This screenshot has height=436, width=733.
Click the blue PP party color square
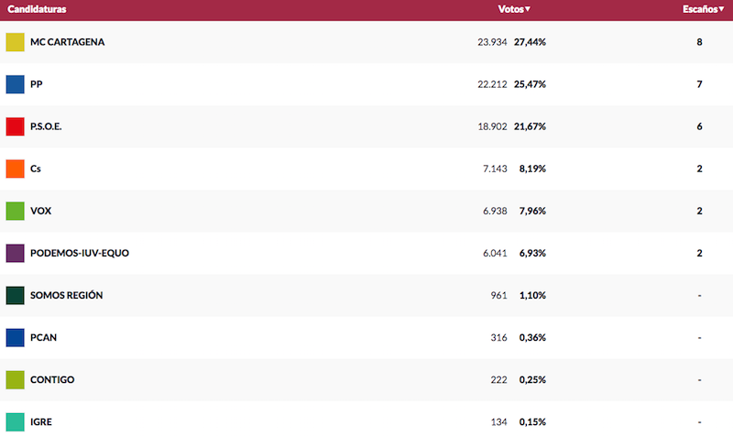click(15, 84)
